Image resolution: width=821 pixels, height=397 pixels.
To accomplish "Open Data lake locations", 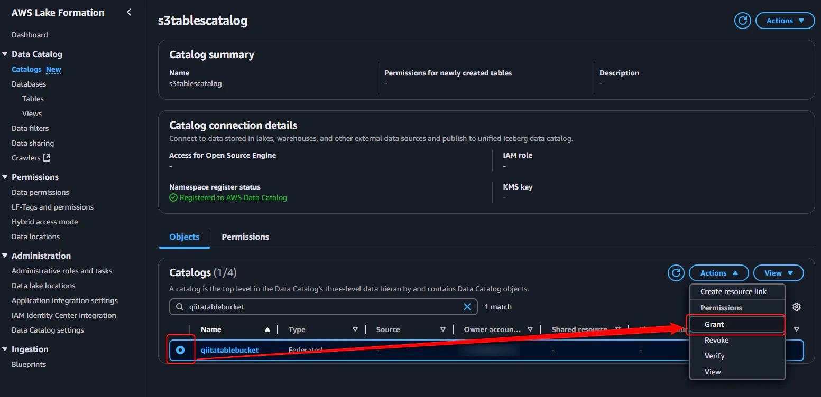I will [x=43, y=286].
